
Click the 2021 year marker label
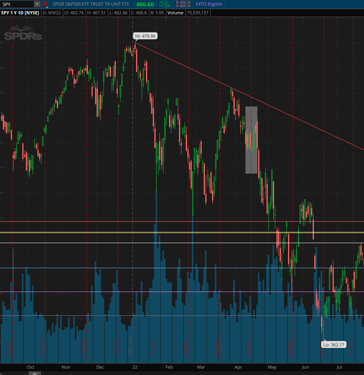click(130, 346)
